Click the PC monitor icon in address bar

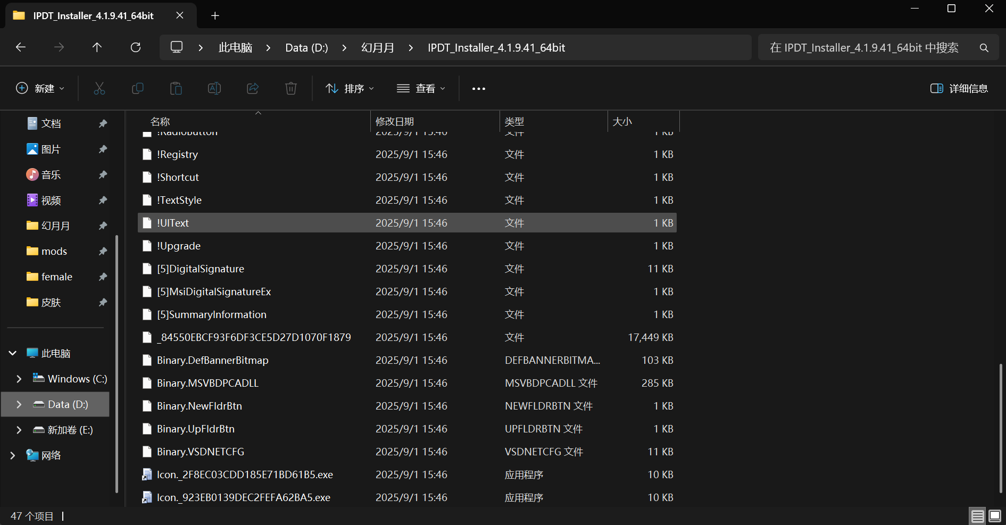(177, 47)
